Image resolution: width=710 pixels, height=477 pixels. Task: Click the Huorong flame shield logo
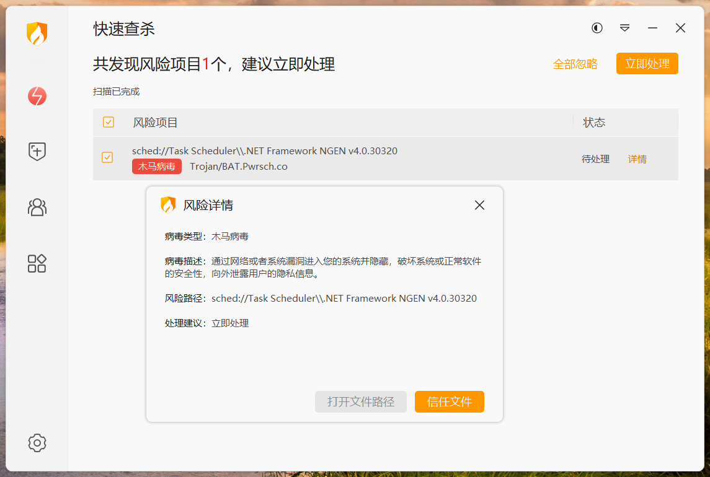(37, 33)
